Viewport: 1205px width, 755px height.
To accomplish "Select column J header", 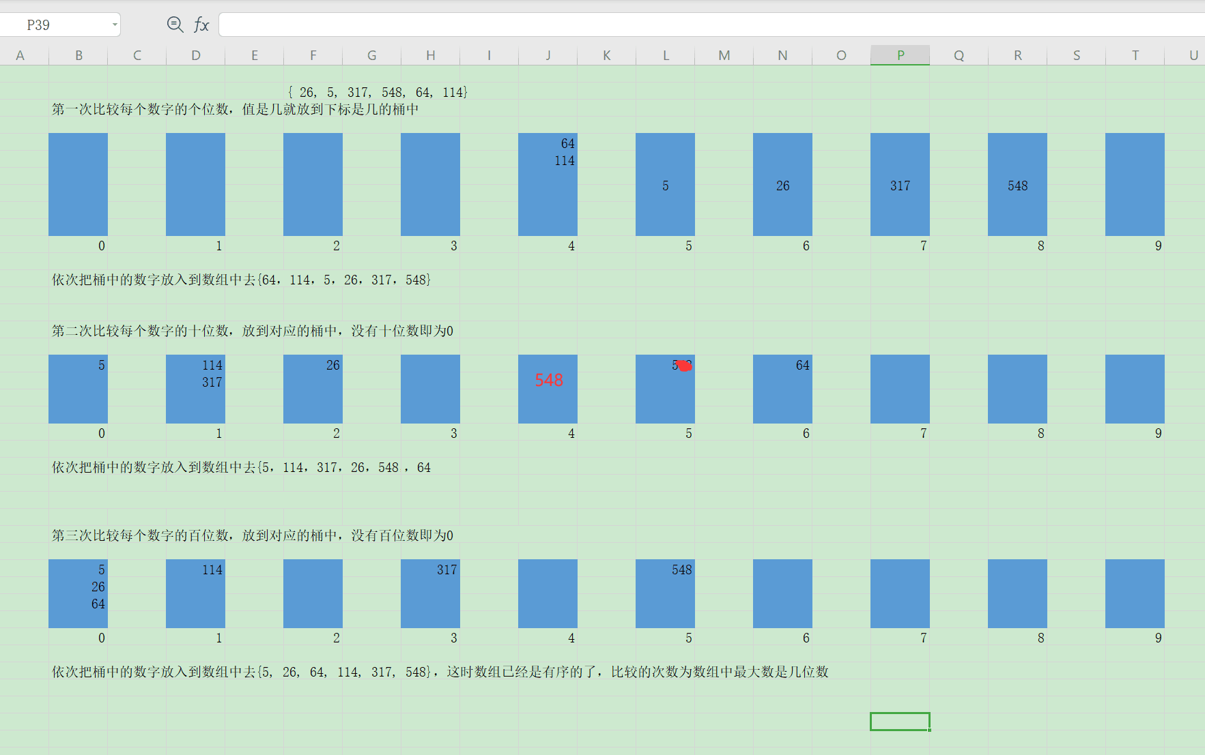I will coord(548,55).
